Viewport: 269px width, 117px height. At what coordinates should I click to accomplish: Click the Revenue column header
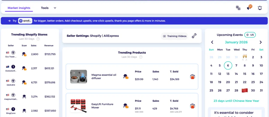click(x=49, y=46)
